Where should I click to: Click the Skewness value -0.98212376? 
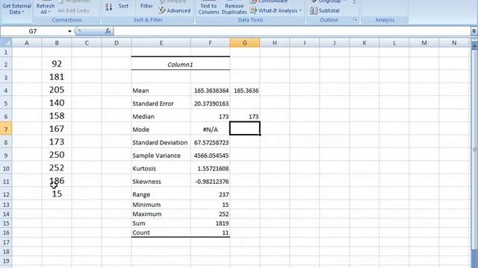[211, 182]
